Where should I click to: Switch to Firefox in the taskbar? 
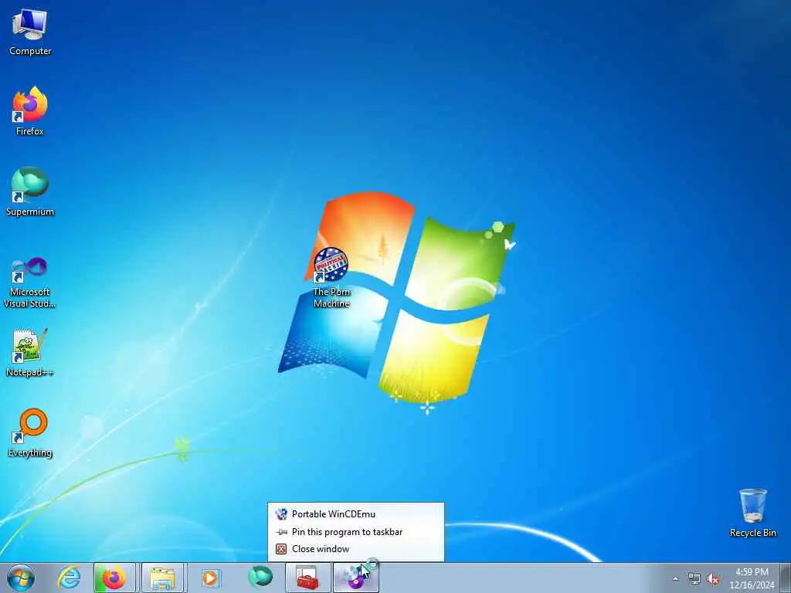tap(114, 578)
